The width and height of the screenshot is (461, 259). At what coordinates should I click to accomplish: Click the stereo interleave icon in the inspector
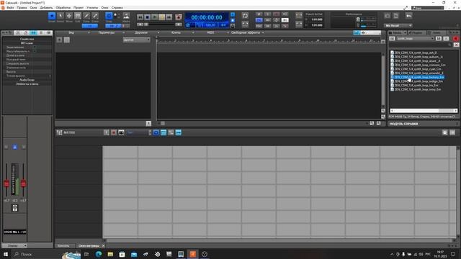click(x=14, y=208)
